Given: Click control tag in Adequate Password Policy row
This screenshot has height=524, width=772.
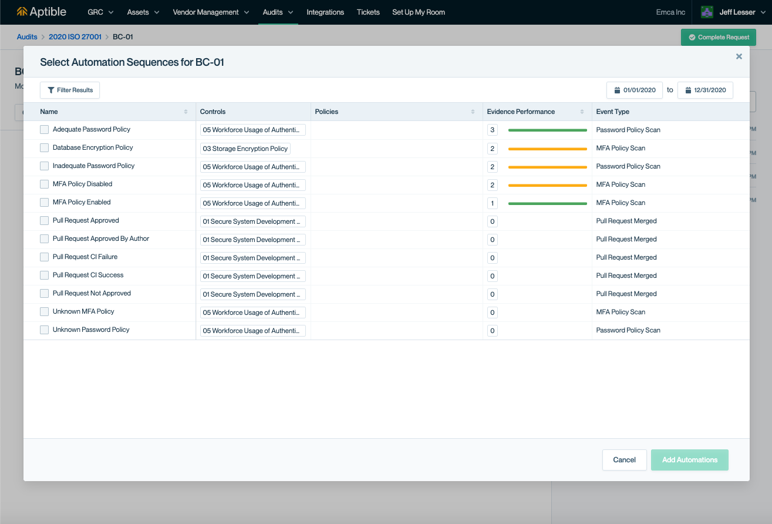Looking at the screenshot, I should (x=253, y=130).
